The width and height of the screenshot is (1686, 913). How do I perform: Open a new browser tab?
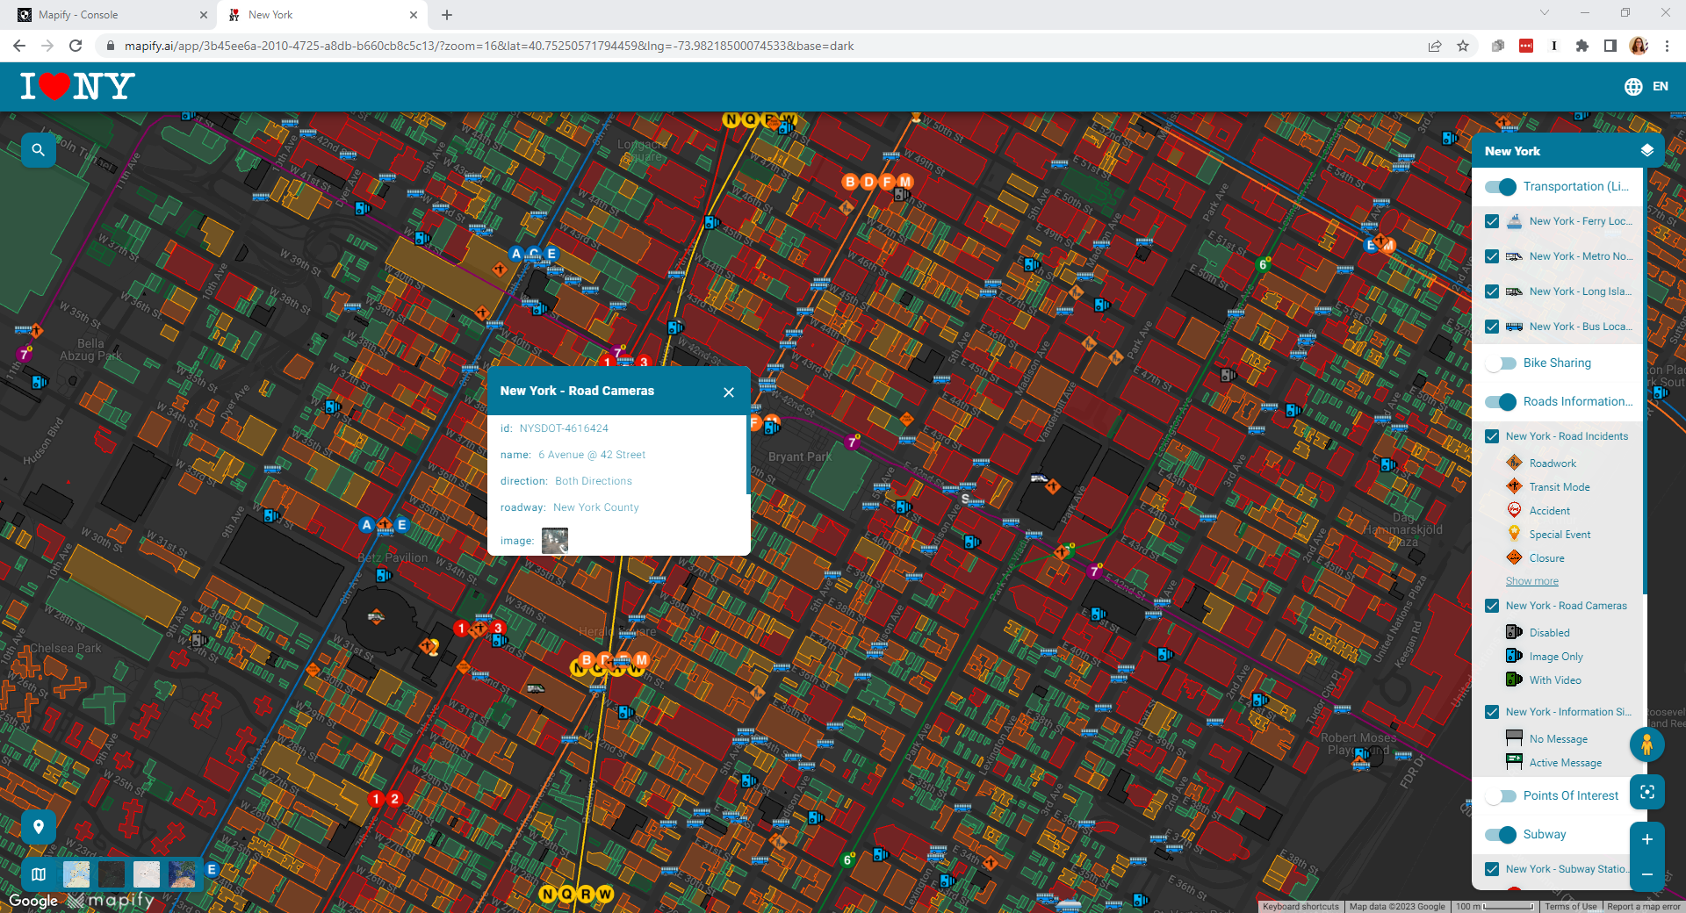pyautogui.click(x=447, y=15)
